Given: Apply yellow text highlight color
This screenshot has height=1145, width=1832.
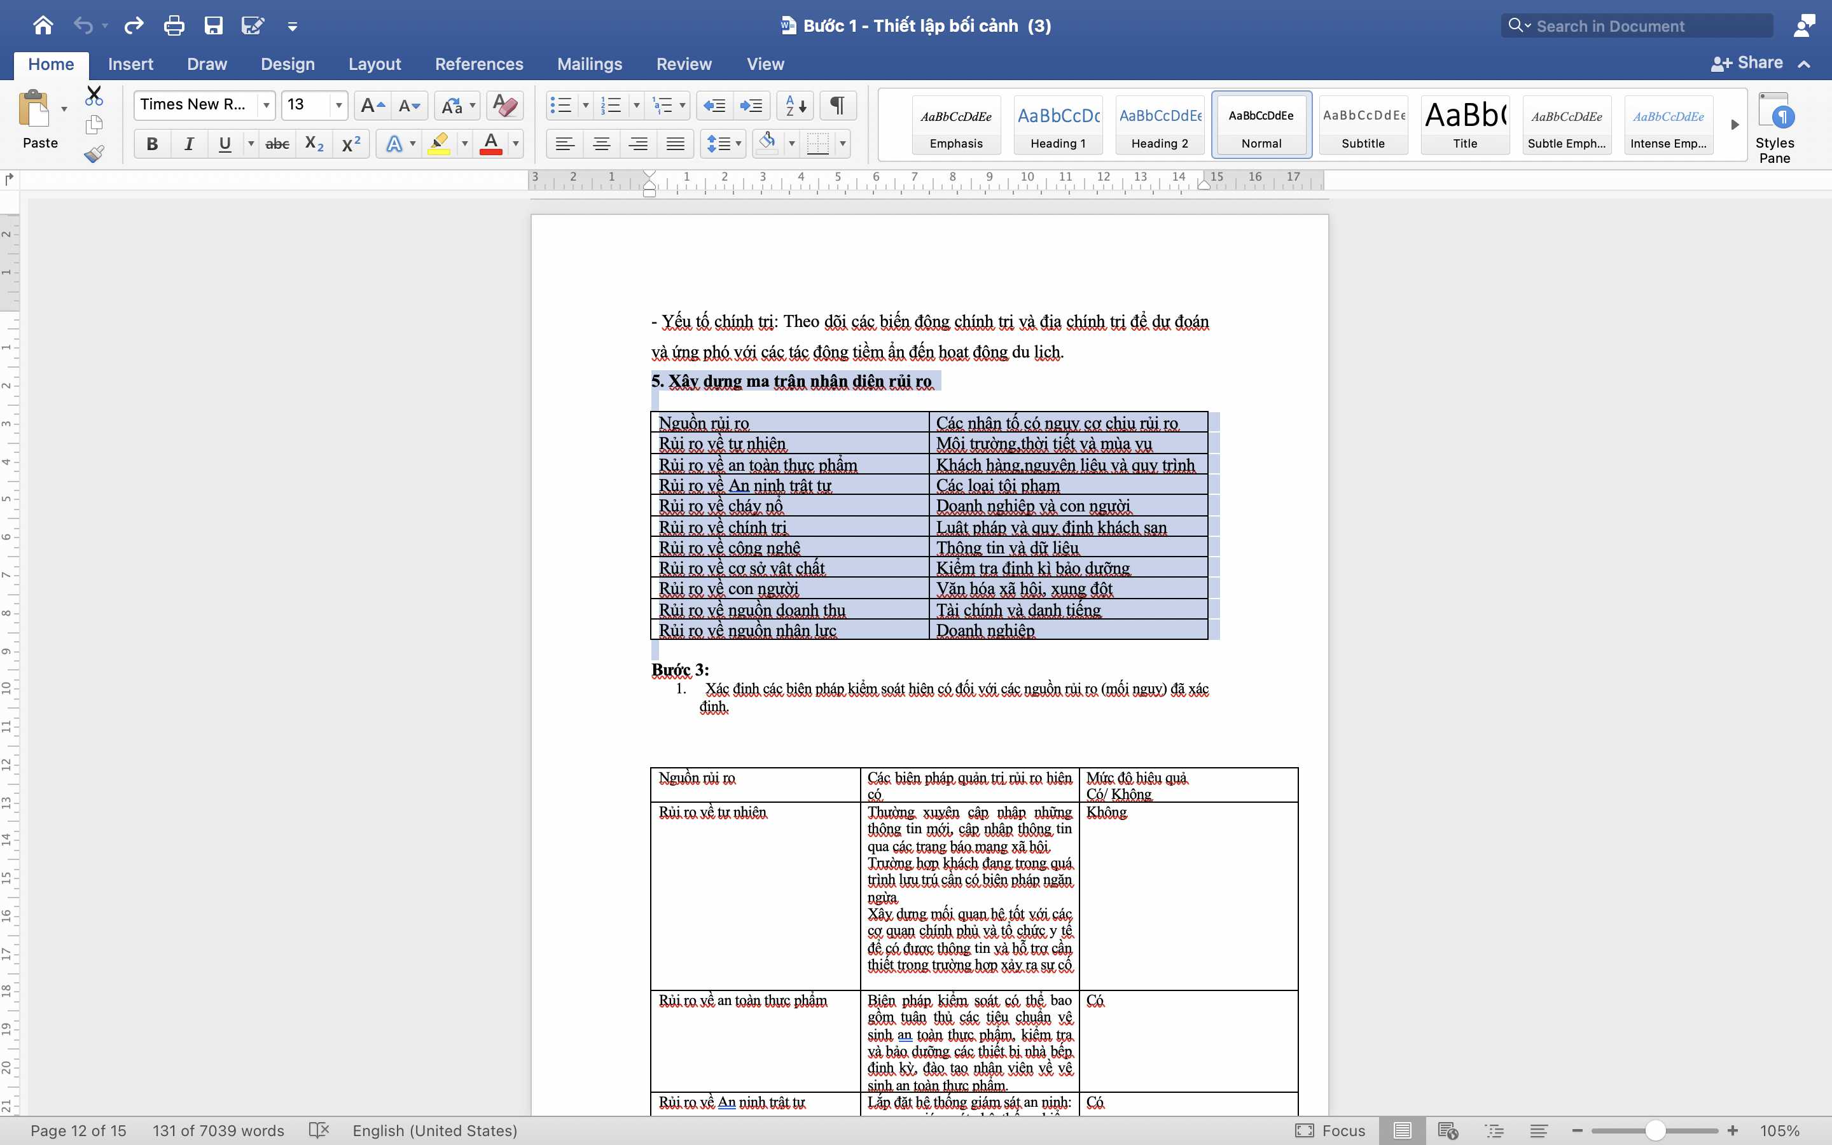Looking at the screenshot, I should [x=439, y=144].
